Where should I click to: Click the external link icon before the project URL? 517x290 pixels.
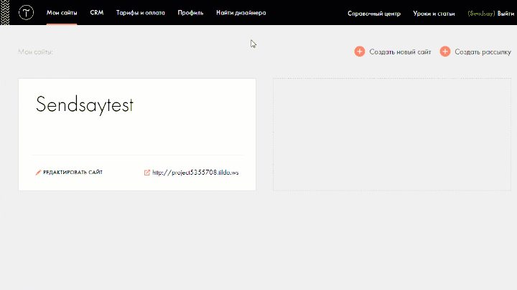tap(147, 173)
